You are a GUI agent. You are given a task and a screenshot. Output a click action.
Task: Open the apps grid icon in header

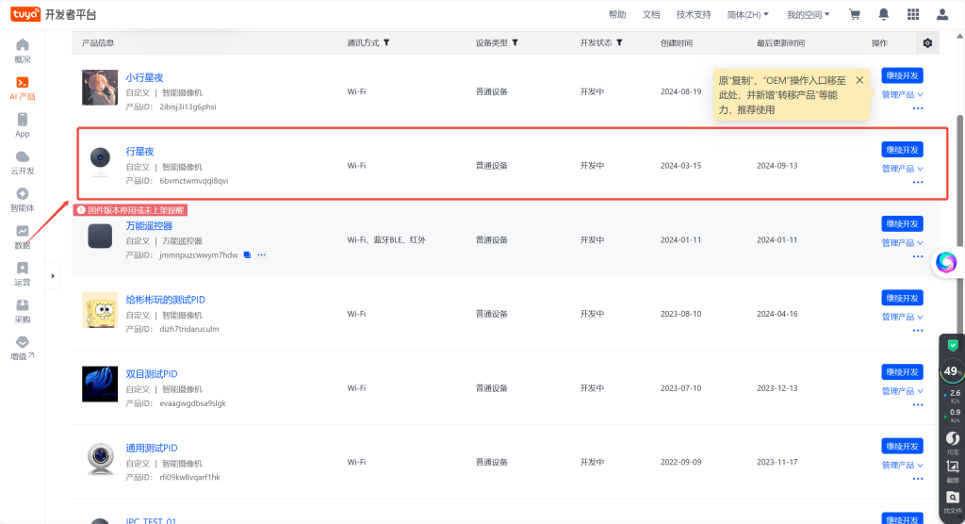(x=912, y=14)
